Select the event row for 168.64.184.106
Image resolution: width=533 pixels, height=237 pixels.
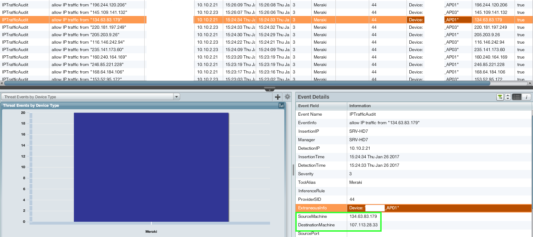tap(266, 72)
